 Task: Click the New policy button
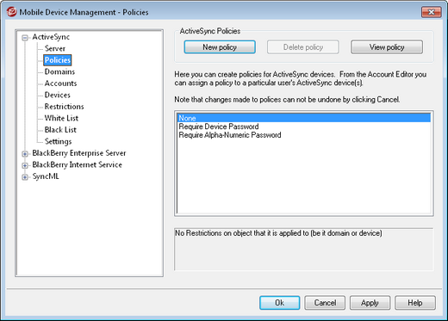[x=220, y=47]
